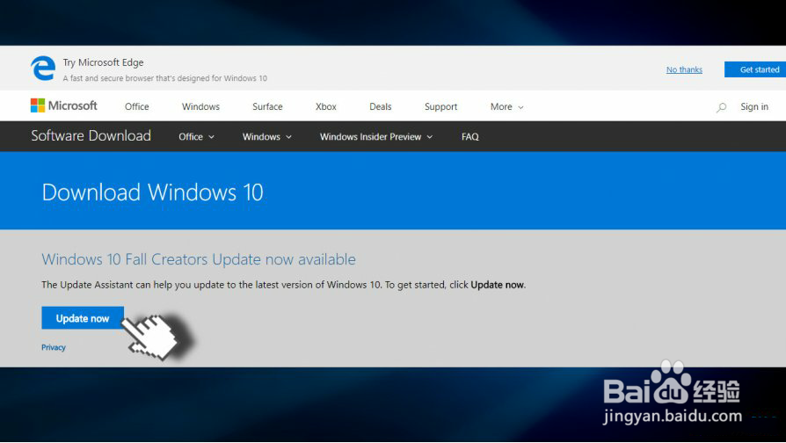Open Office in top navigation

click(x=137, y=106)
